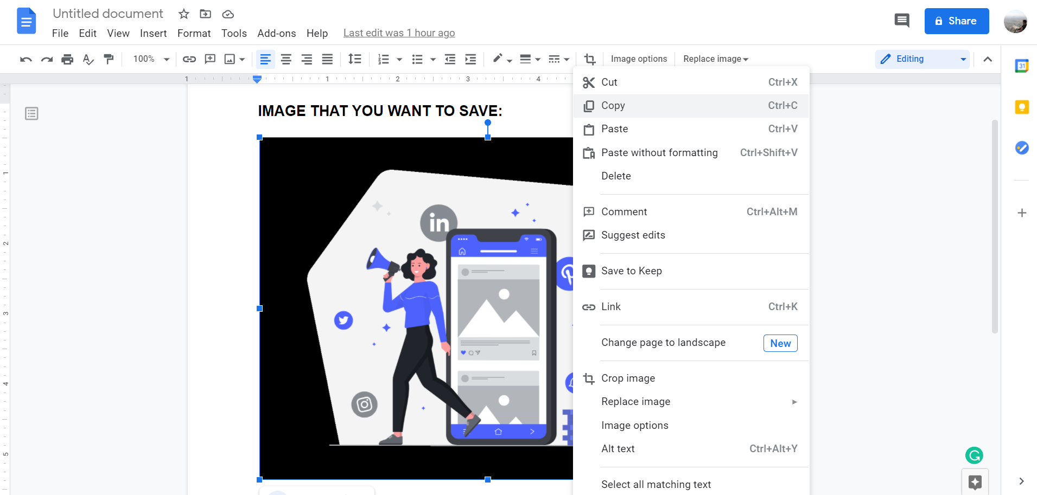This screenshot has width=1037, height=495.
Task: Open line spacing options
Action: click(x=355, y=59)
